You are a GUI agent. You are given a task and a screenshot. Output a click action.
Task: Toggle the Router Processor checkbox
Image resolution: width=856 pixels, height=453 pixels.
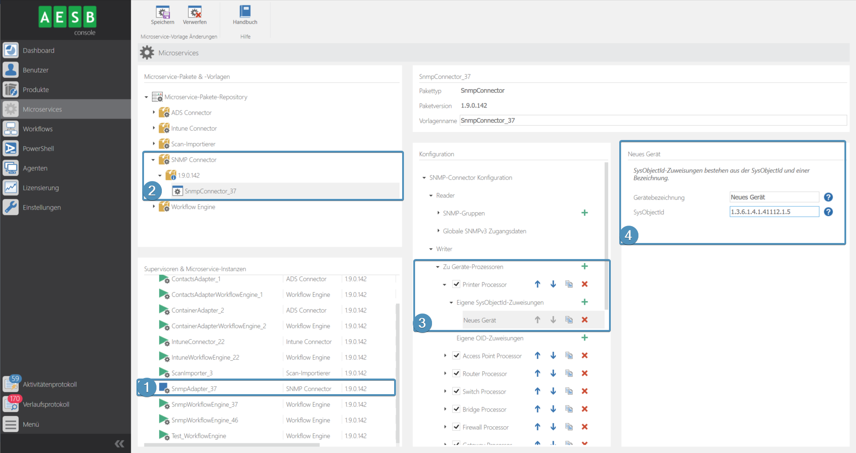point(456,373)
